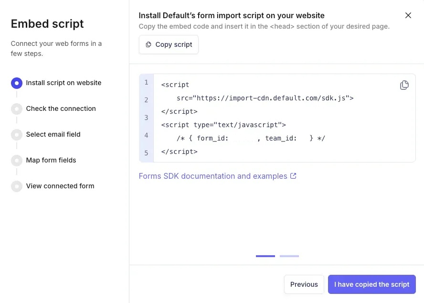Open Forms SDK documentation and examples
The height and width of the screenshot is (303, 424).
[213, 176]
